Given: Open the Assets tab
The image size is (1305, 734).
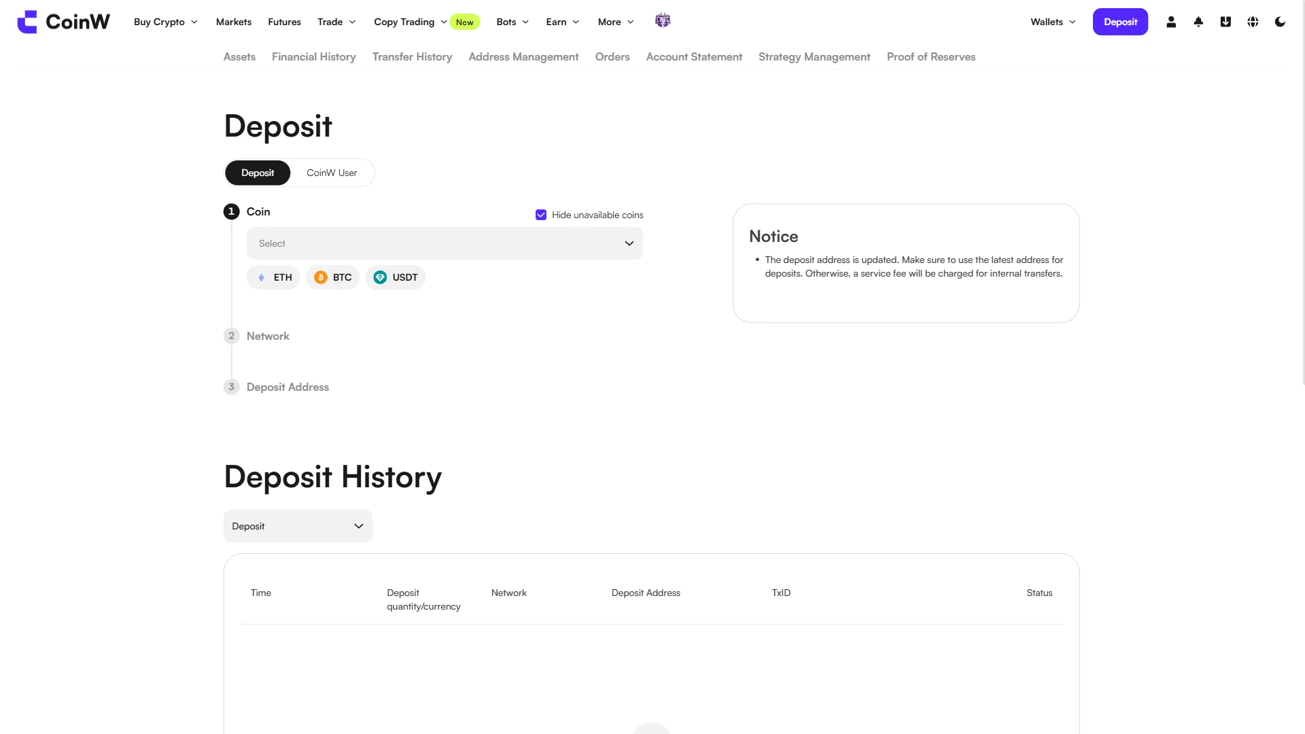Looking at the screenshot, I should coord(239,57).
